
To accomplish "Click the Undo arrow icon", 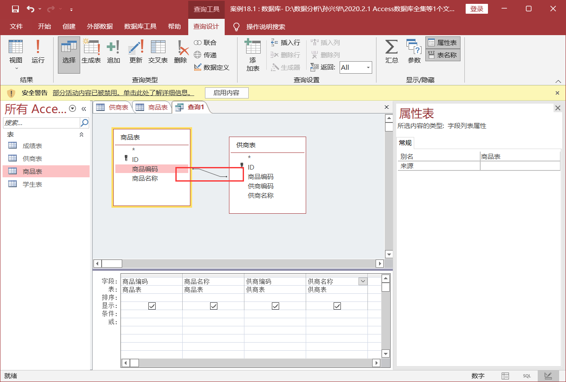I will 30,9.
